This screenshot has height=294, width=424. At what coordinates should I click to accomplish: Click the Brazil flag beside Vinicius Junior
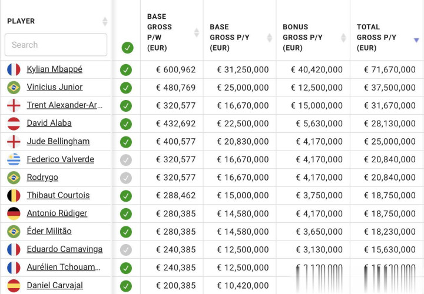14,88
